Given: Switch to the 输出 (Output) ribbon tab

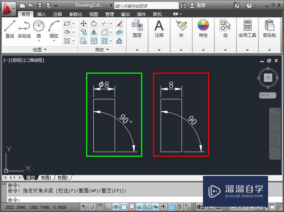Looking at the screenshot, I should (x=125, y=14).
